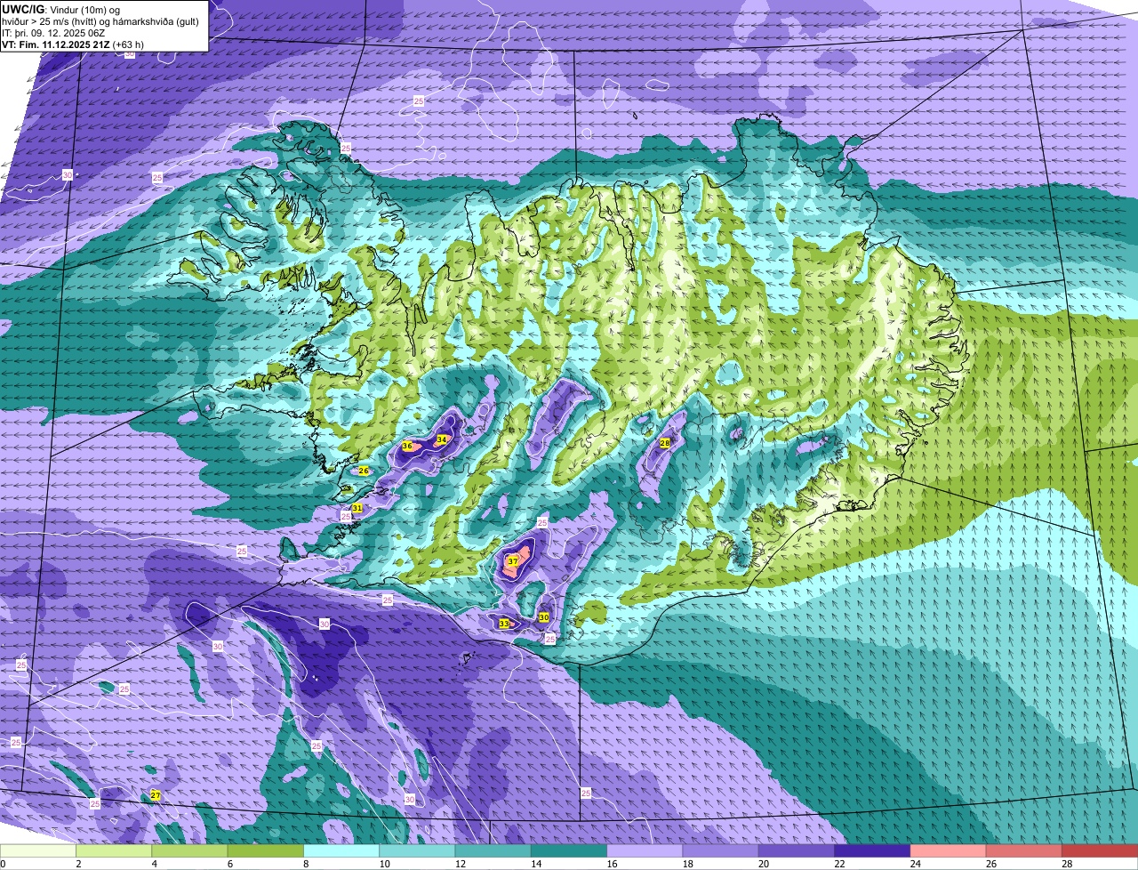Select the yellow 26 gust label on the map
This screenshot has width=1138, height=870.
point(363,471)
